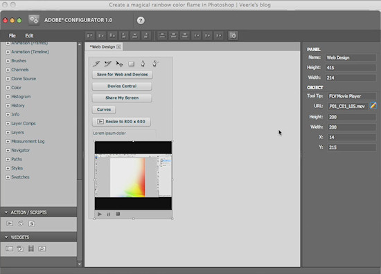Click the URL field with .mov file
This screenshot has height=274, width=381.
348,106
